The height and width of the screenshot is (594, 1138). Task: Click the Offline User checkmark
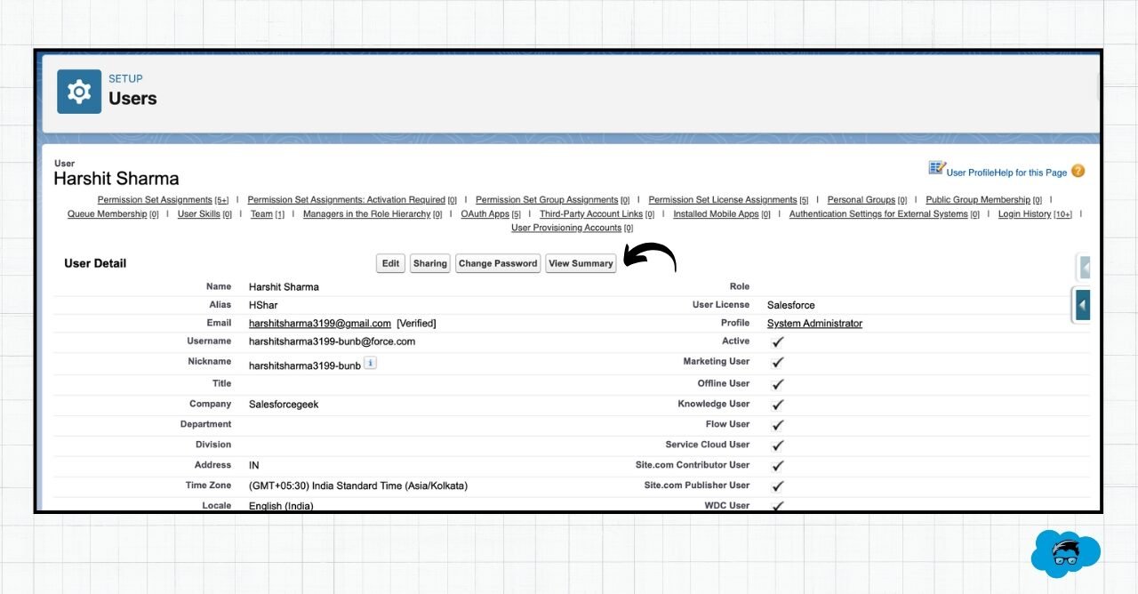(778, 384)
